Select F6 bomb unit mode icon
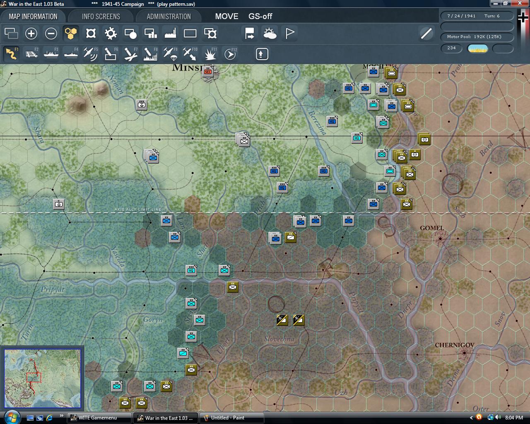530x424 pixels. (x=111, y=54)
